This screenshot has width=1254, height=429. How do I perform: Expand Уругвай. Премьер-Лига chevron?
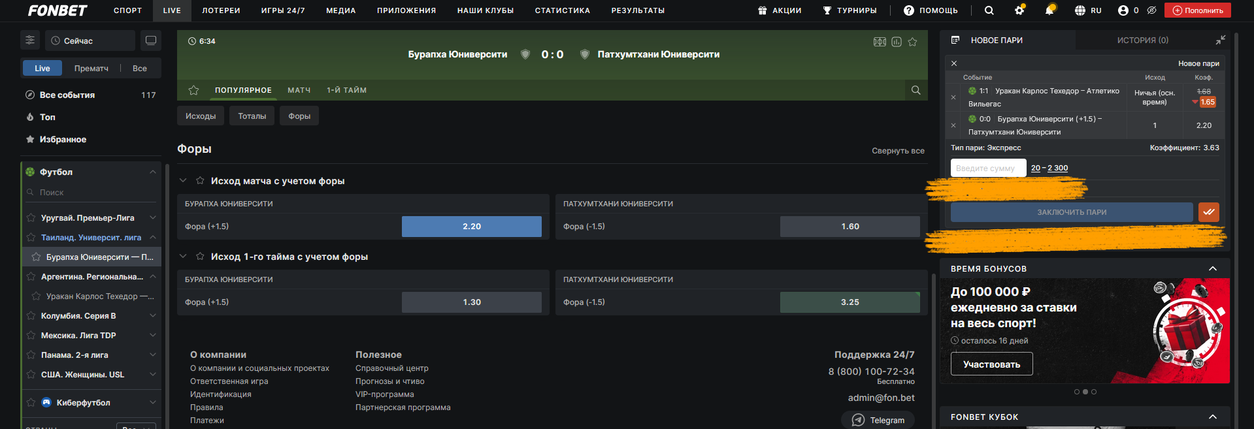(x=152, y=217)
